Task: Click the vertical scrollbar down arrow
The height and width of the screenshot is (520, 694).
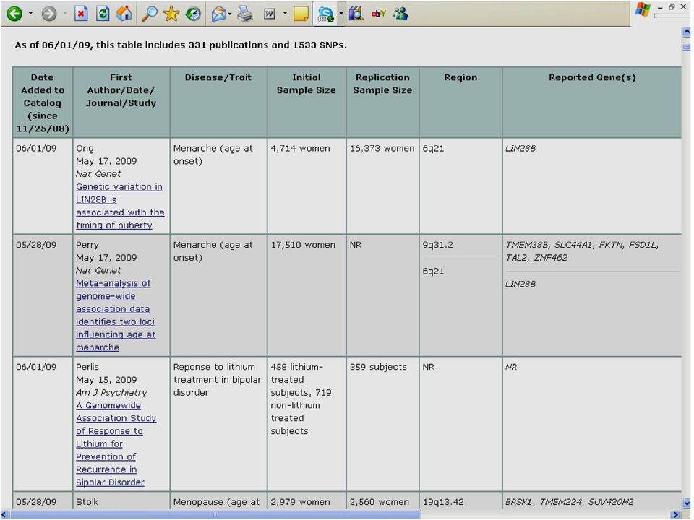Action: click(687, 503)
